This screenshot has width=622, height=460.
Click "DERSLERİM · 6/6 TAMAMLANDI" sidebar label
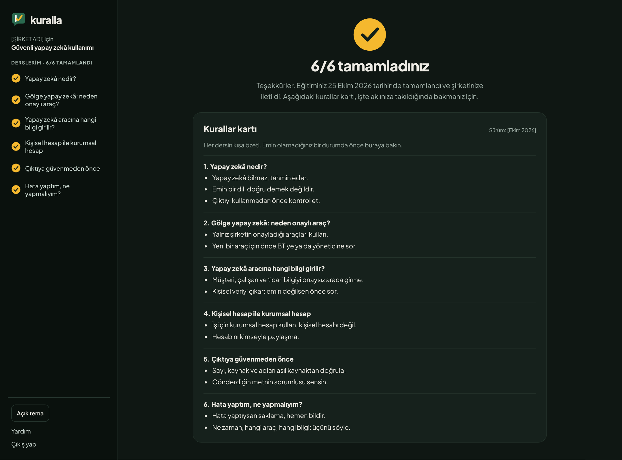(52, 63)
